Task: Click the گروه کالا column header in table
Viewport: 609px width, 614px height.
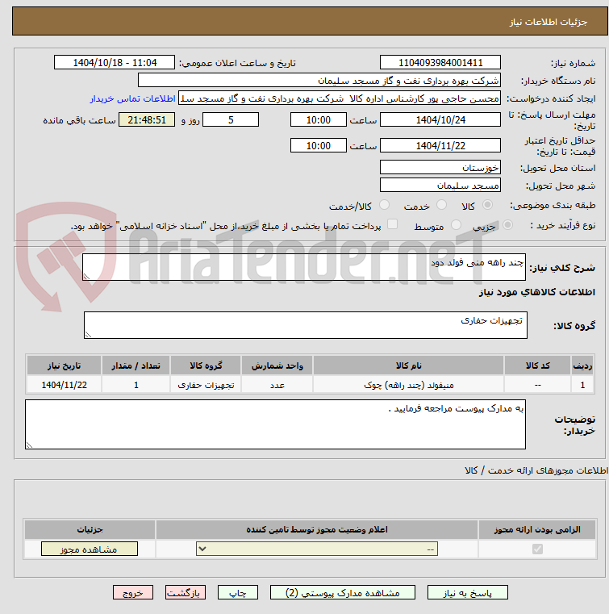Action: point(206,365)
